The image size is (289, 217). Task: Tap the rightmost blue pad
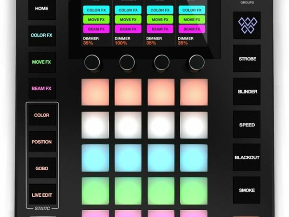pos(194,158)
